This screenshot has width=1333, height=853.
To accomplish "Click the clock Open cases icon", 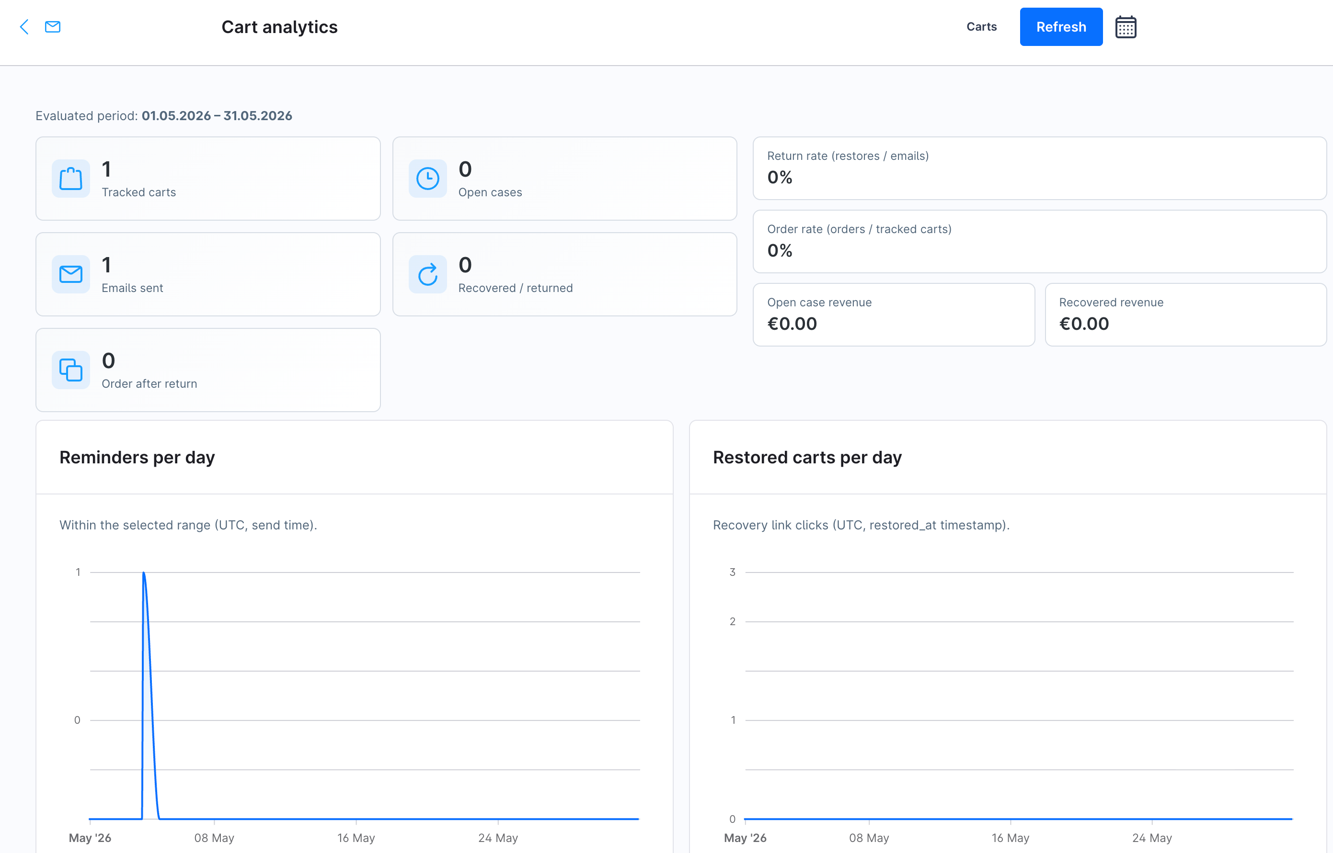I will 427,179.
